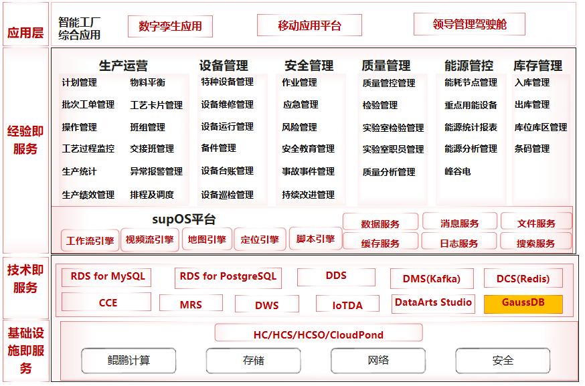Screen dimensions: 585x386
Task: Select the 视频流引擎 engine
Action: (x=149, y=239)
